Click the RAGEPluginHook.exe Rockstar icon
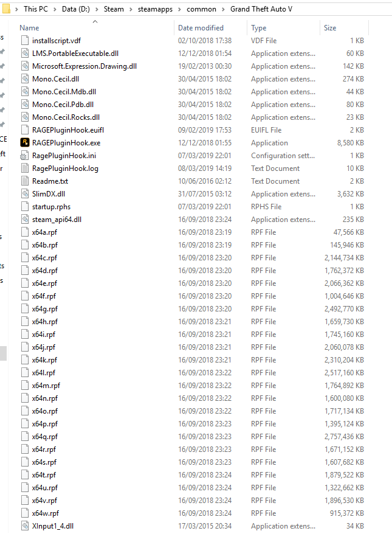 click(25, 142)
